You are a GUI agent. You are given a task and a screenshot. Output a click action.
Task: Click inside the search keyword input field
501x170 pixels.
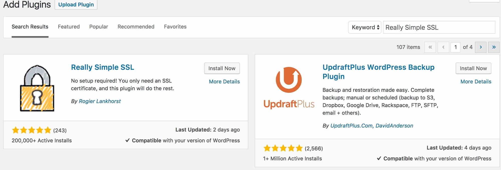pos(438,27)
